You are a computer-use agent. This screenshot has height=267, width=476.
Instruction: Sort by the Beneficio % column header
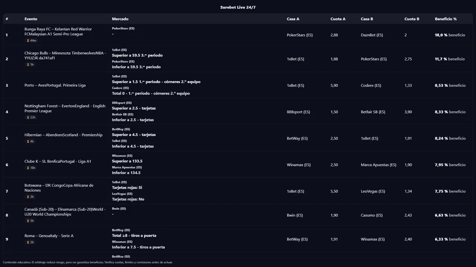tap(446, 19)
